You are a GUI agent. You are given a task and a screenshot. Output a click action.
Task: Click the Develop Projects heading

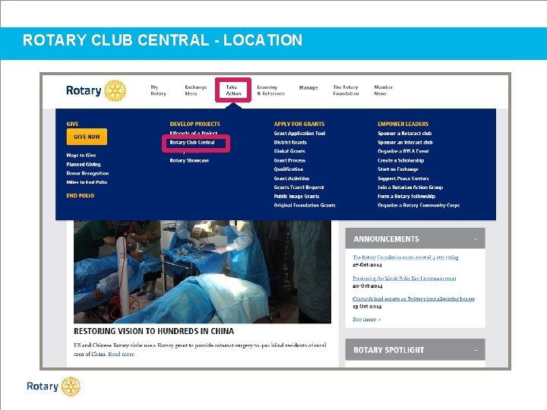click(x=195, y=124)
